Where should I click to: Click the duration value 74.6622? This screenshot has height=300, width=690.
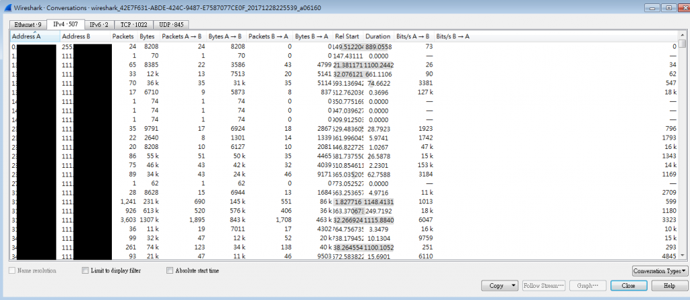pos(380,84)
